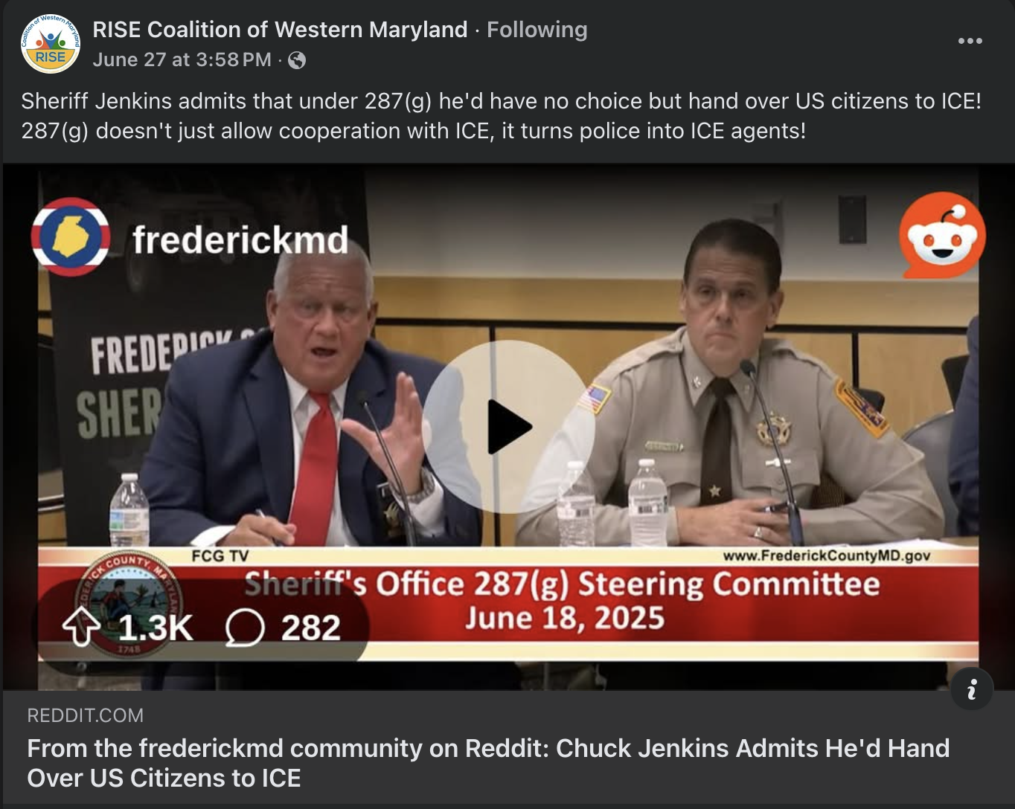Click the Reddit Snoo logo
The image size is (1015, 809).
click(942, 235)
